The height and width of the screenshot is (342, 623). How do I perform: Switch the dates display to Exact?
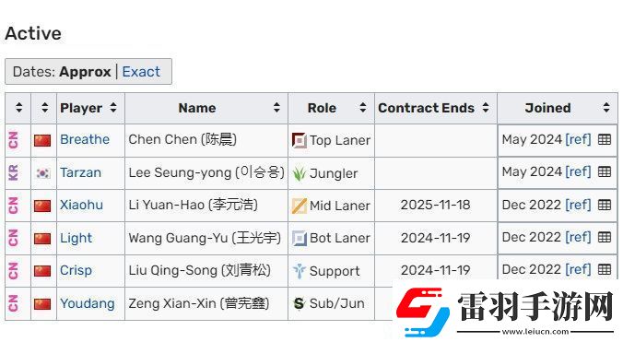[x=141, y=72]
